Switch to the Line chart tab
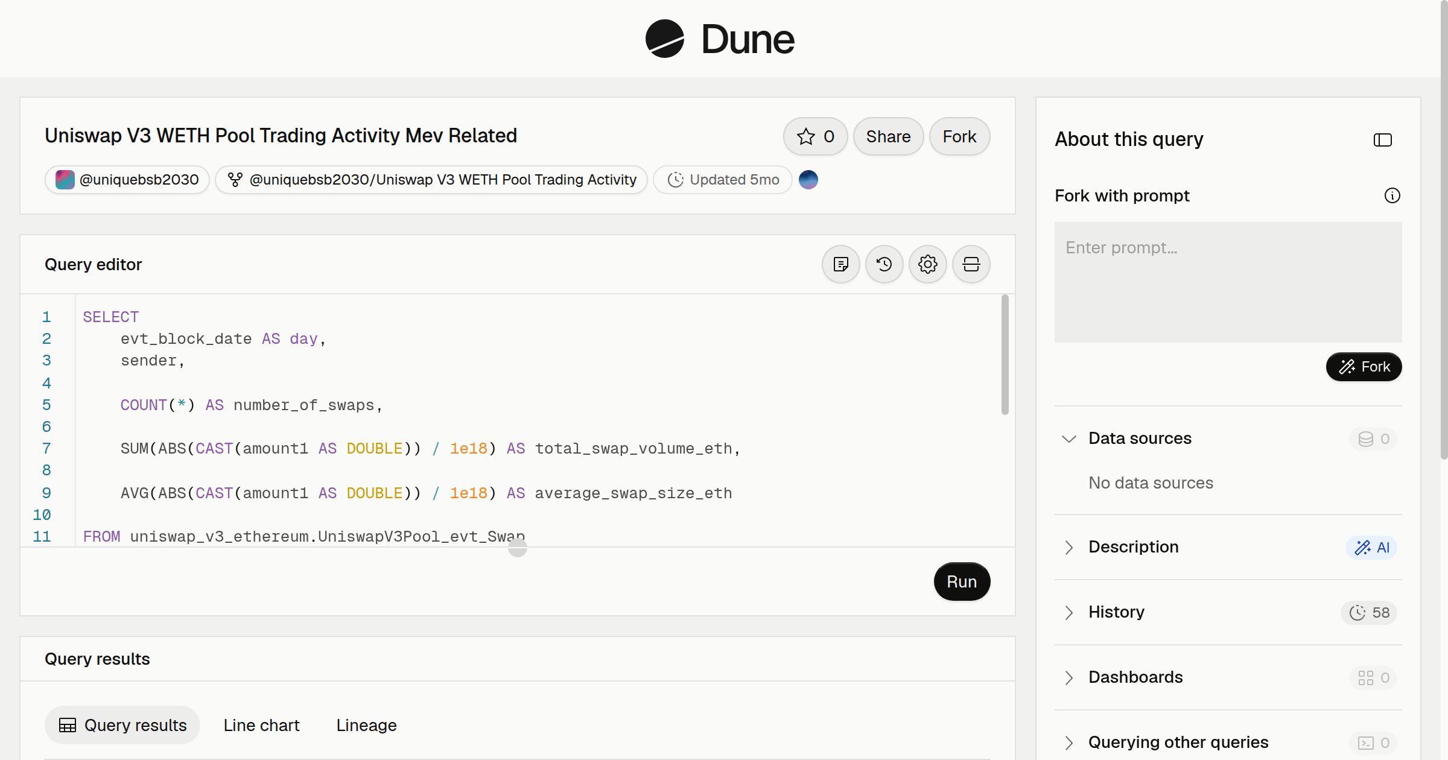 click(261, 725)
